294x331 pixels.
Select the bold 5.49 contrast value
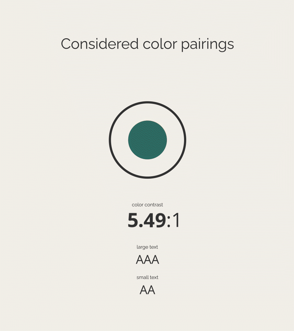(147, 221)
